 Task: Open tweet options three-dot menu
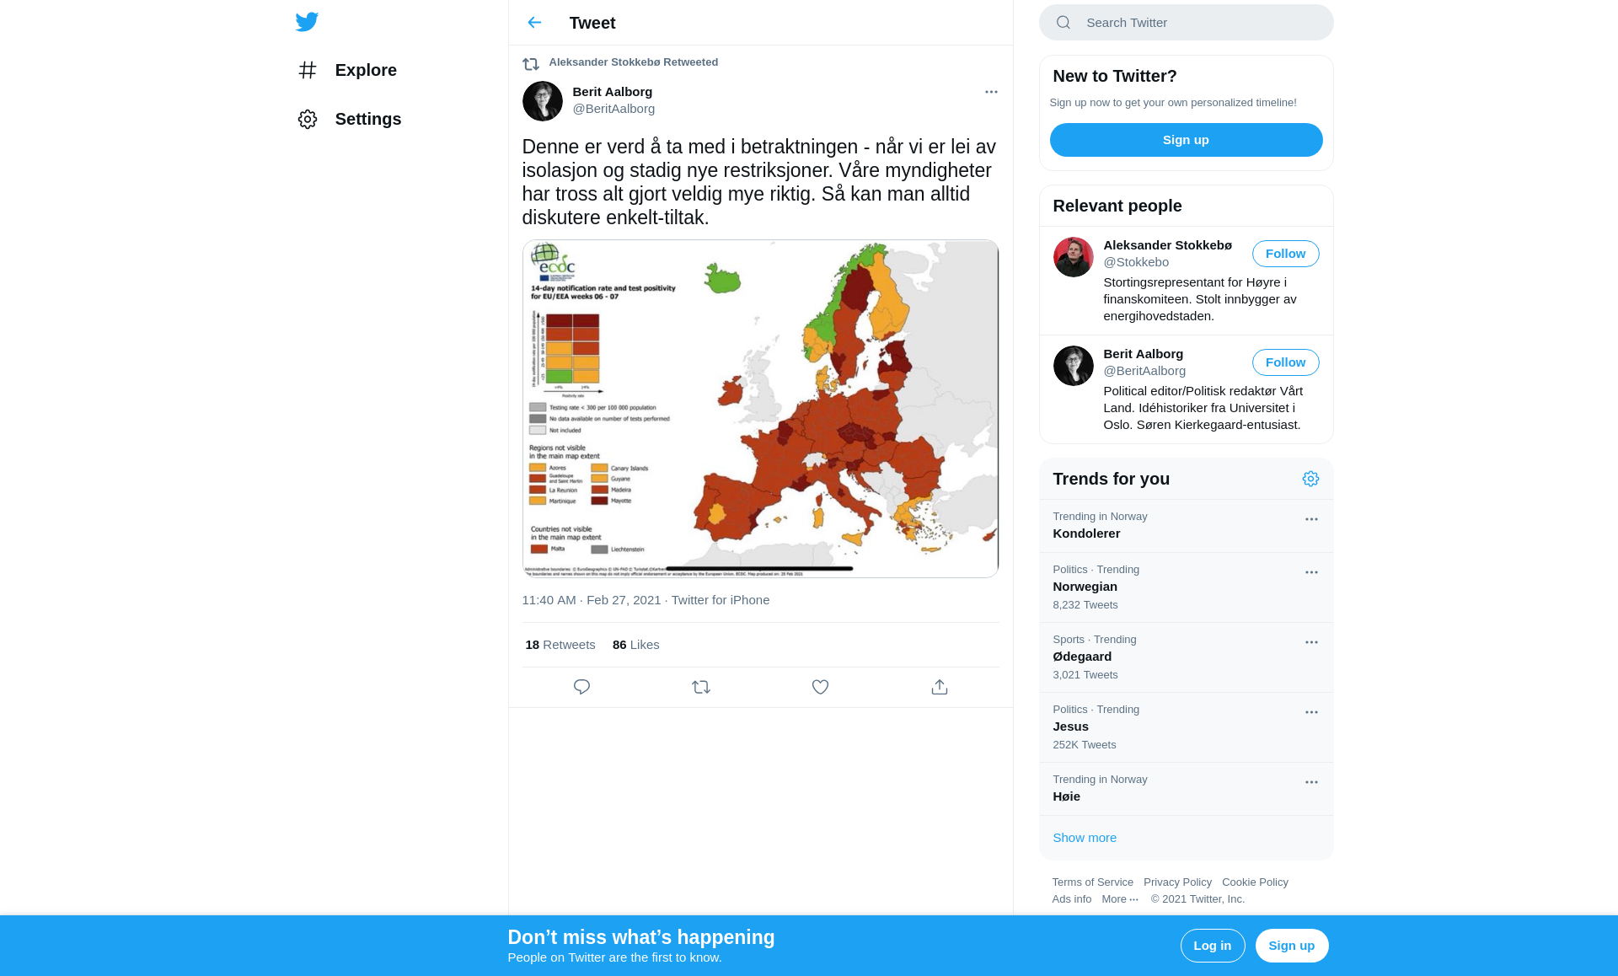(991, 92)
